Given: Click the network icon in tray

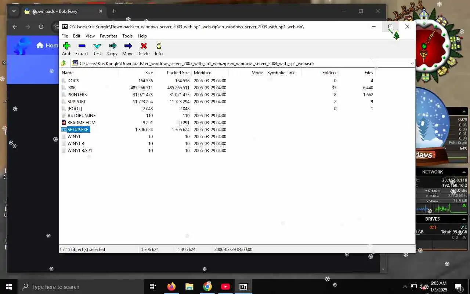Looking at the screenshot, I should 414,287.
